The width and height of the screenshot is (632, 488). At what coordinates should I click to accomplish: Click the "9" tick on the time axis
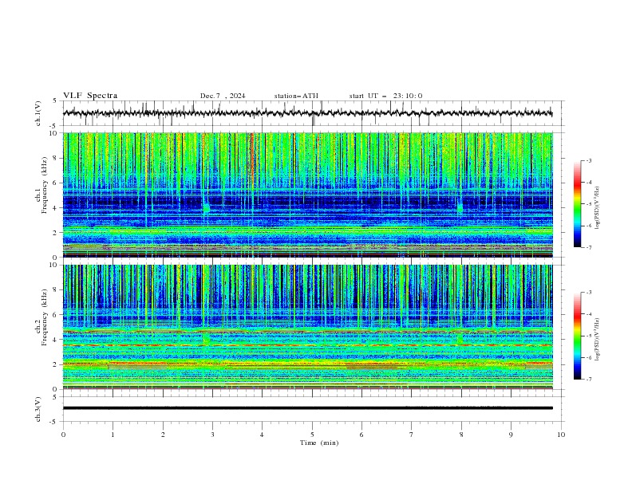[511, 435]
